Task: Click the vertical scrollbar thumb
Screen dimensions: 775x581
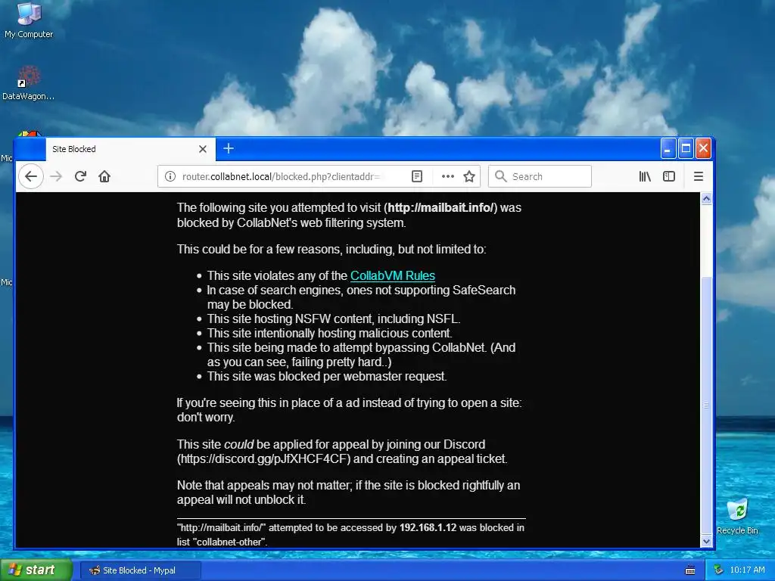Action: coord(706,405)
